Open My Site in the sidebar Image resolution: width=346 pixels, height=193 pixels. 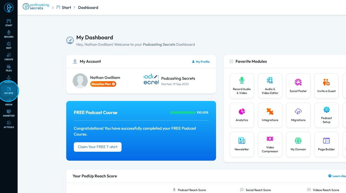tap(9, 91)
